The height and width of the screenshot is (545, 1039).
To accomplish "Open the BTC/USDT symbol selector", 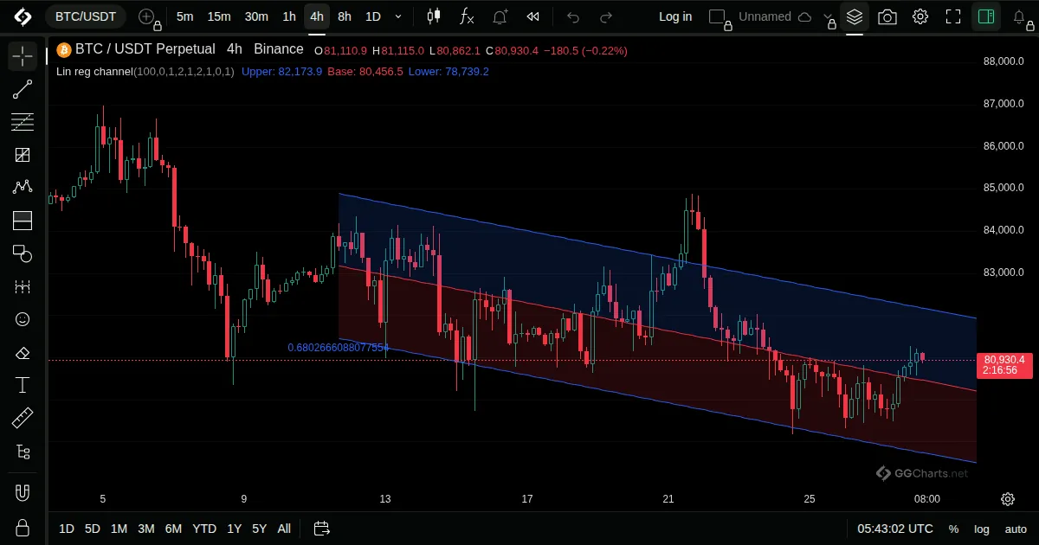I will tap(86, 16).
